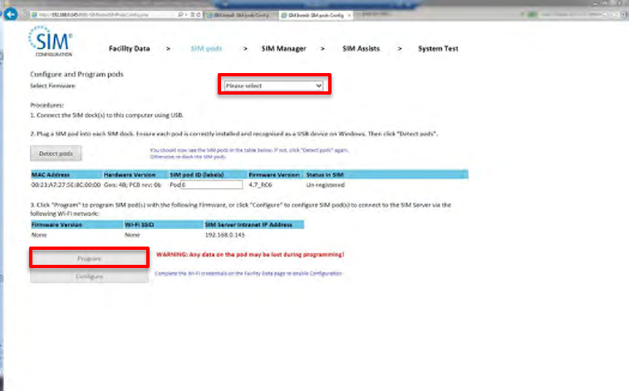The image size is (629, 391).
Task: Click the 'Gen: 4B; PCB rev: 0b' cell
Action: [132, 184]
